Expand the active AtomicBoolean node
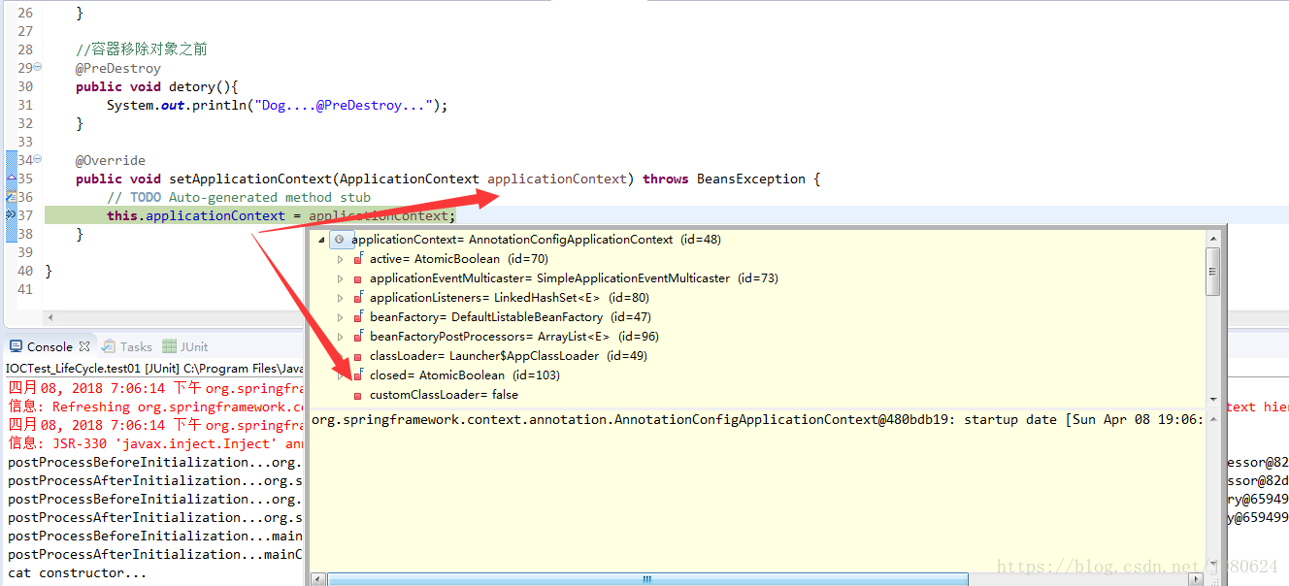 click(340, 259)
